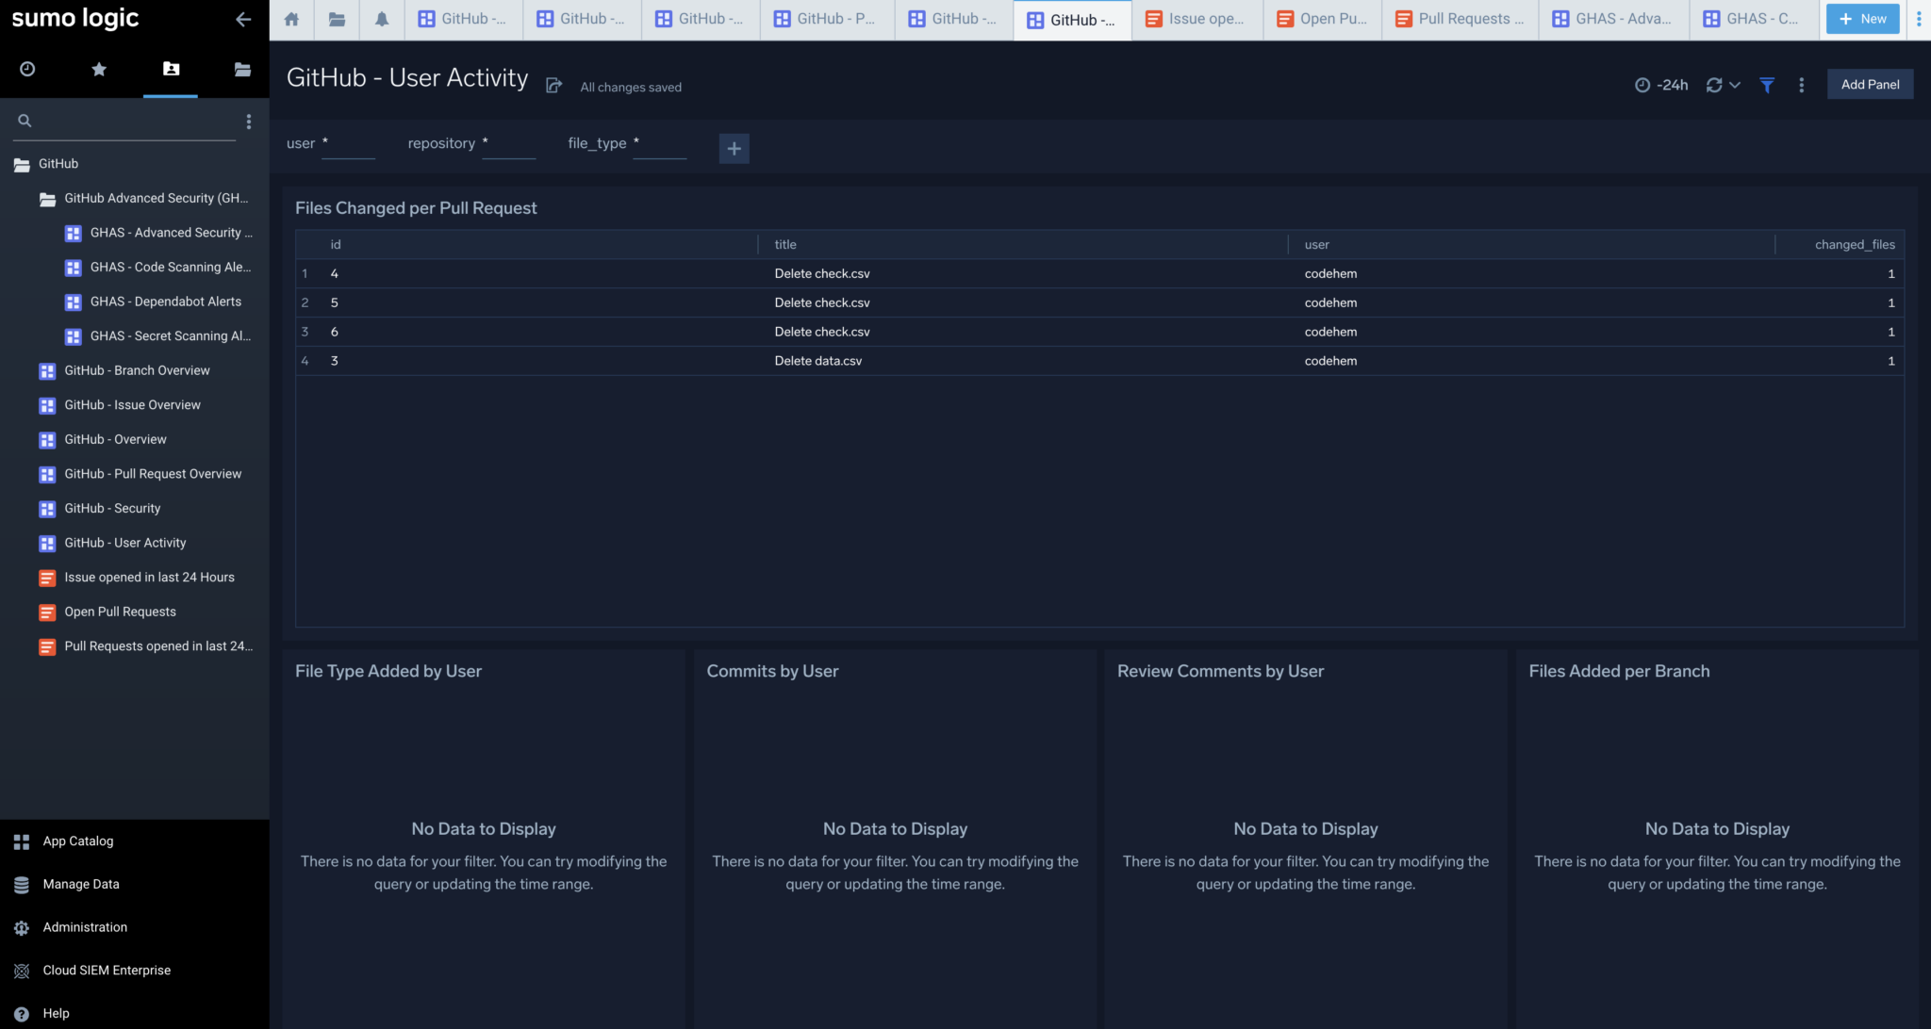
Task: Open the Personal library icon
Action: click(x=171, y=69)
